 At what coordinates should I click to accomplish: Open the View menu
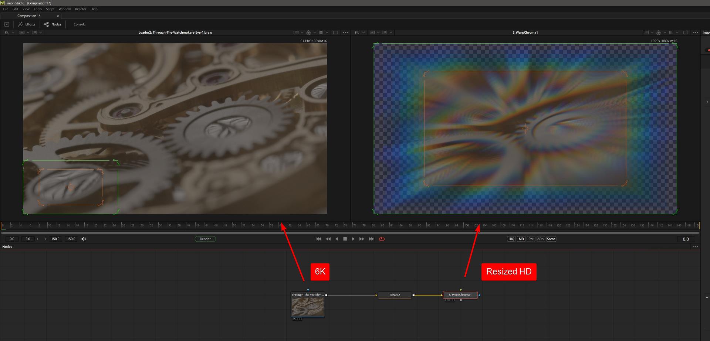(26, 9)
